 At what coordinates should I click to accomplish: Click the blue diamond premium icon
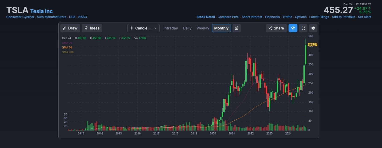[x=293, y=28]
